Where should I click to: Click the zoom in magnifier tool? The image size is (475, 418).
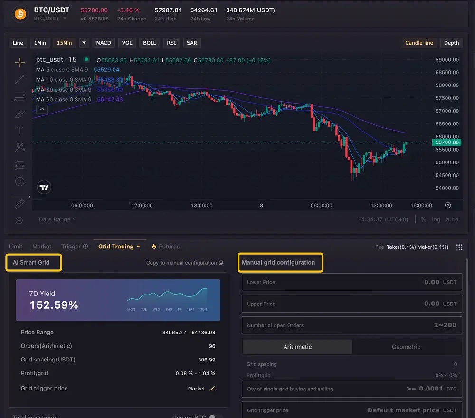19,220
